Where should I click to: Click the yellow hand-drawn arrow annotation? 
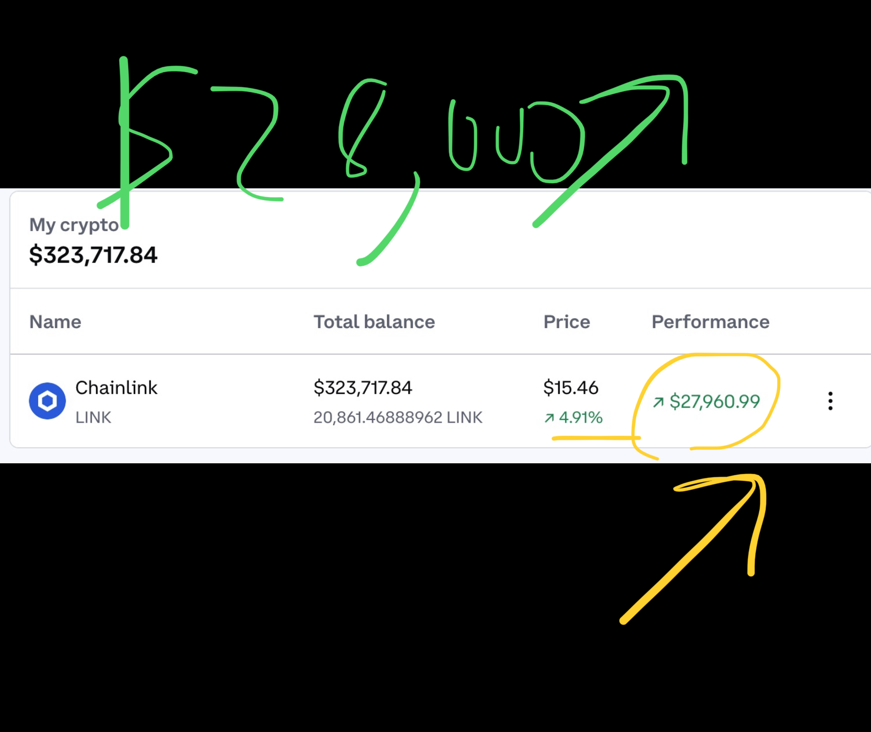(693, 548)
